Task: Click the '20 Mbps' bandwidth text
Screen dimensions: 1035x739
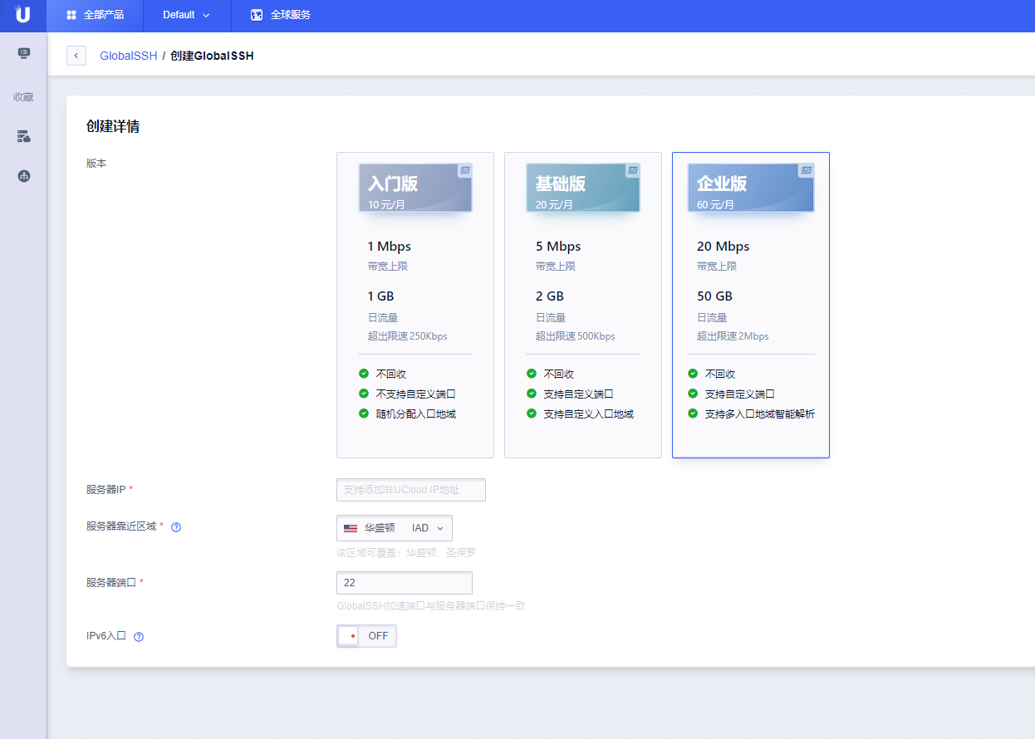Action: pyautogui.click(x=724, y=247)
